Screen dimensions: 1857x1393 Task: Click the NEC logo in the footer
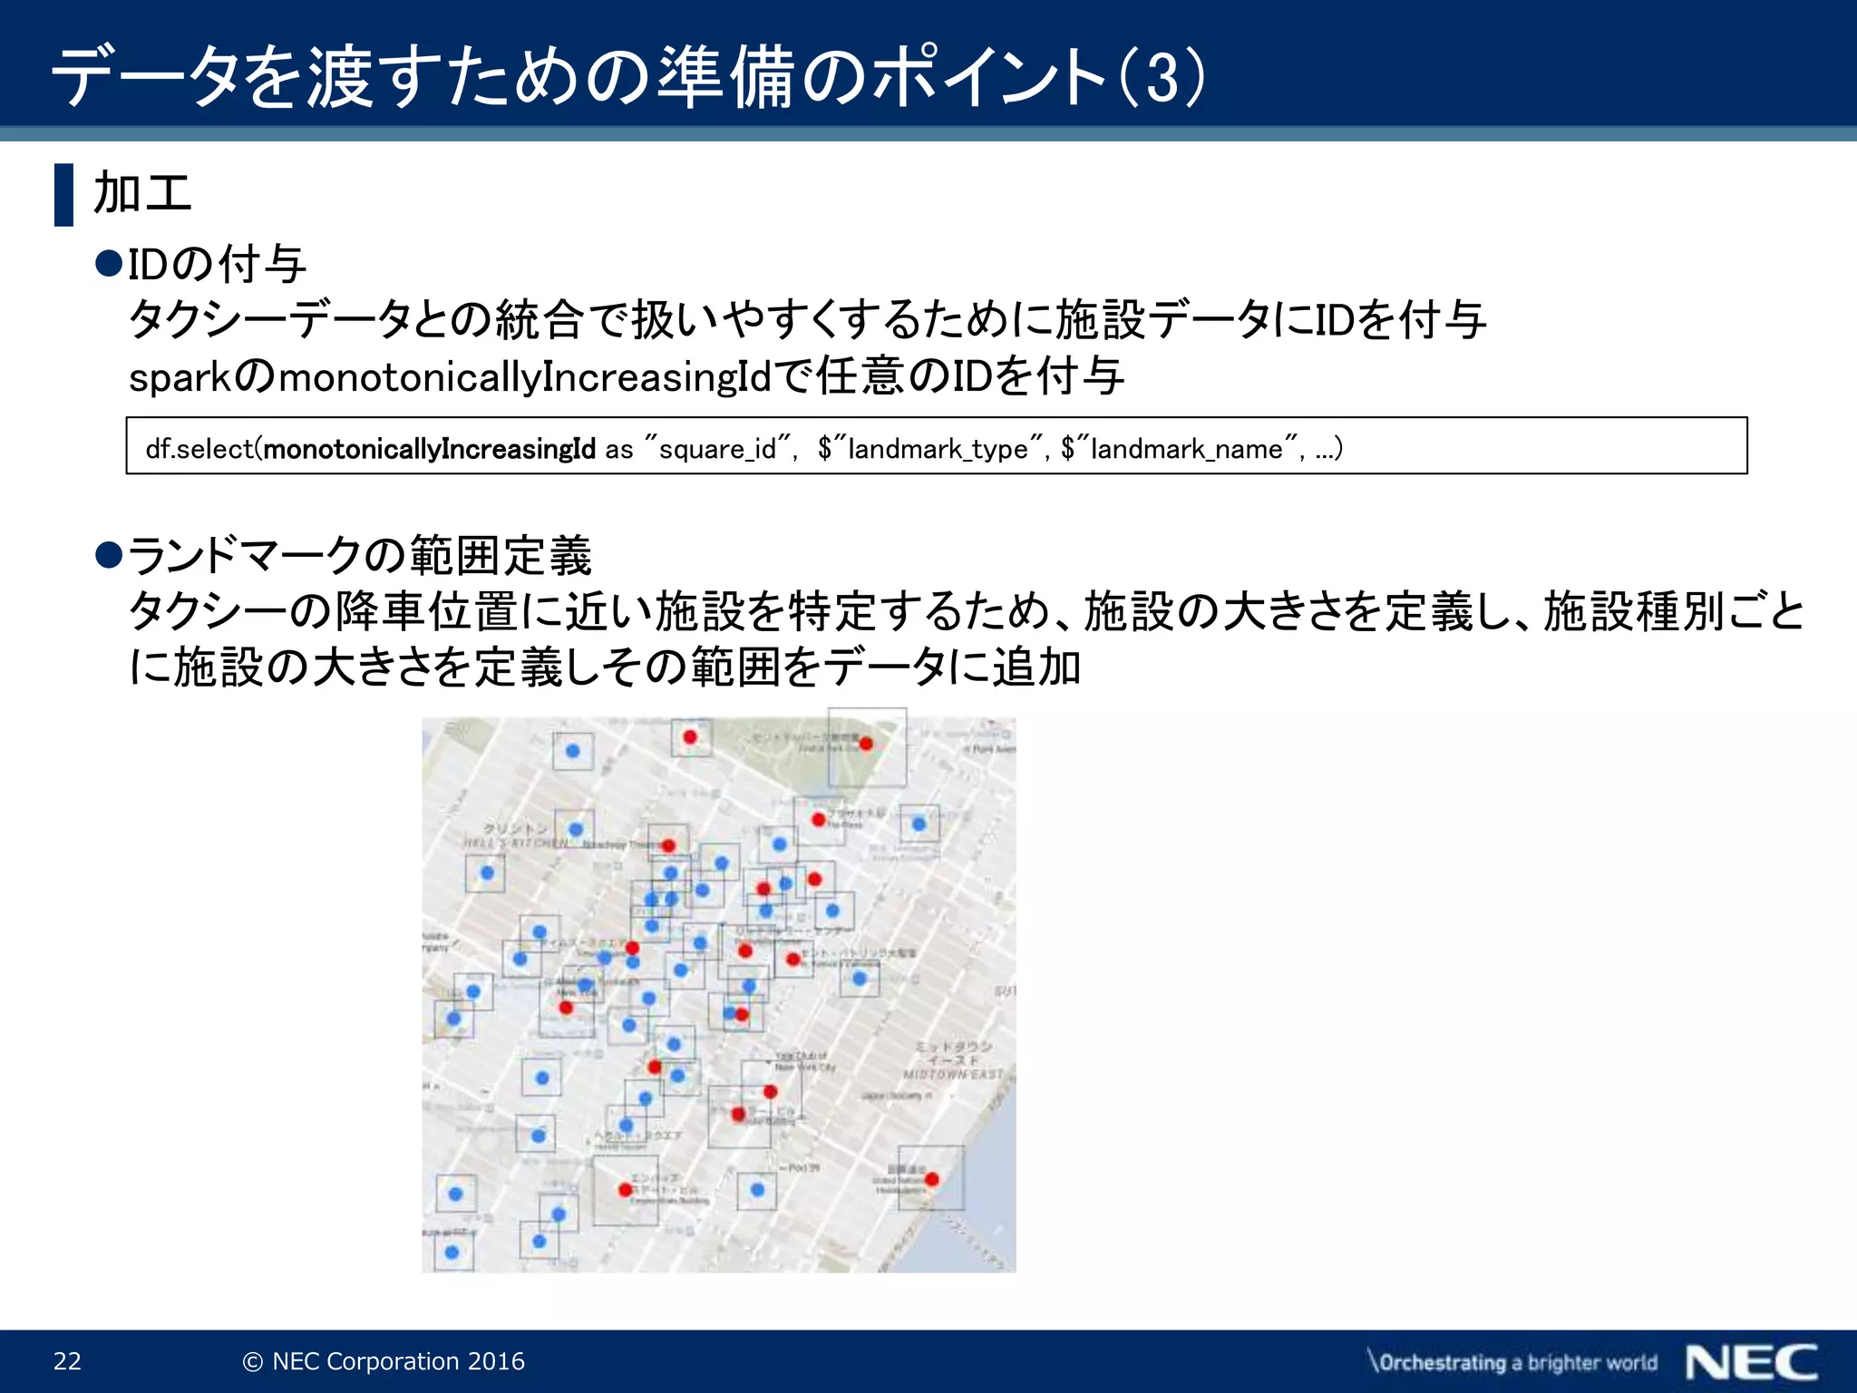pyautogui.click(x=1752, y=1362)
